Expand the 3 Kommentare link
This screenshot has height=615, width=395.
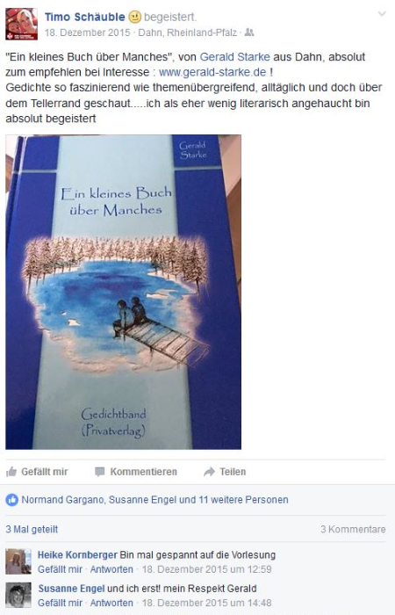click(x=353, y=529)
